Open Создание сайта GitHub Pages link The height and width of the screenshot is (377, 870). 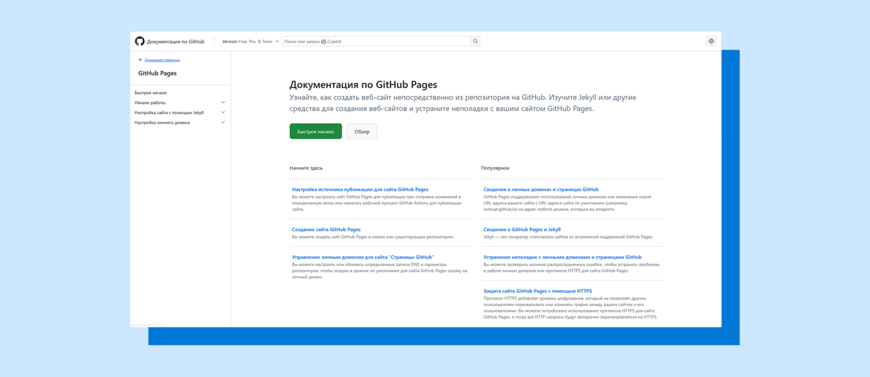click(x=326, y=229)
